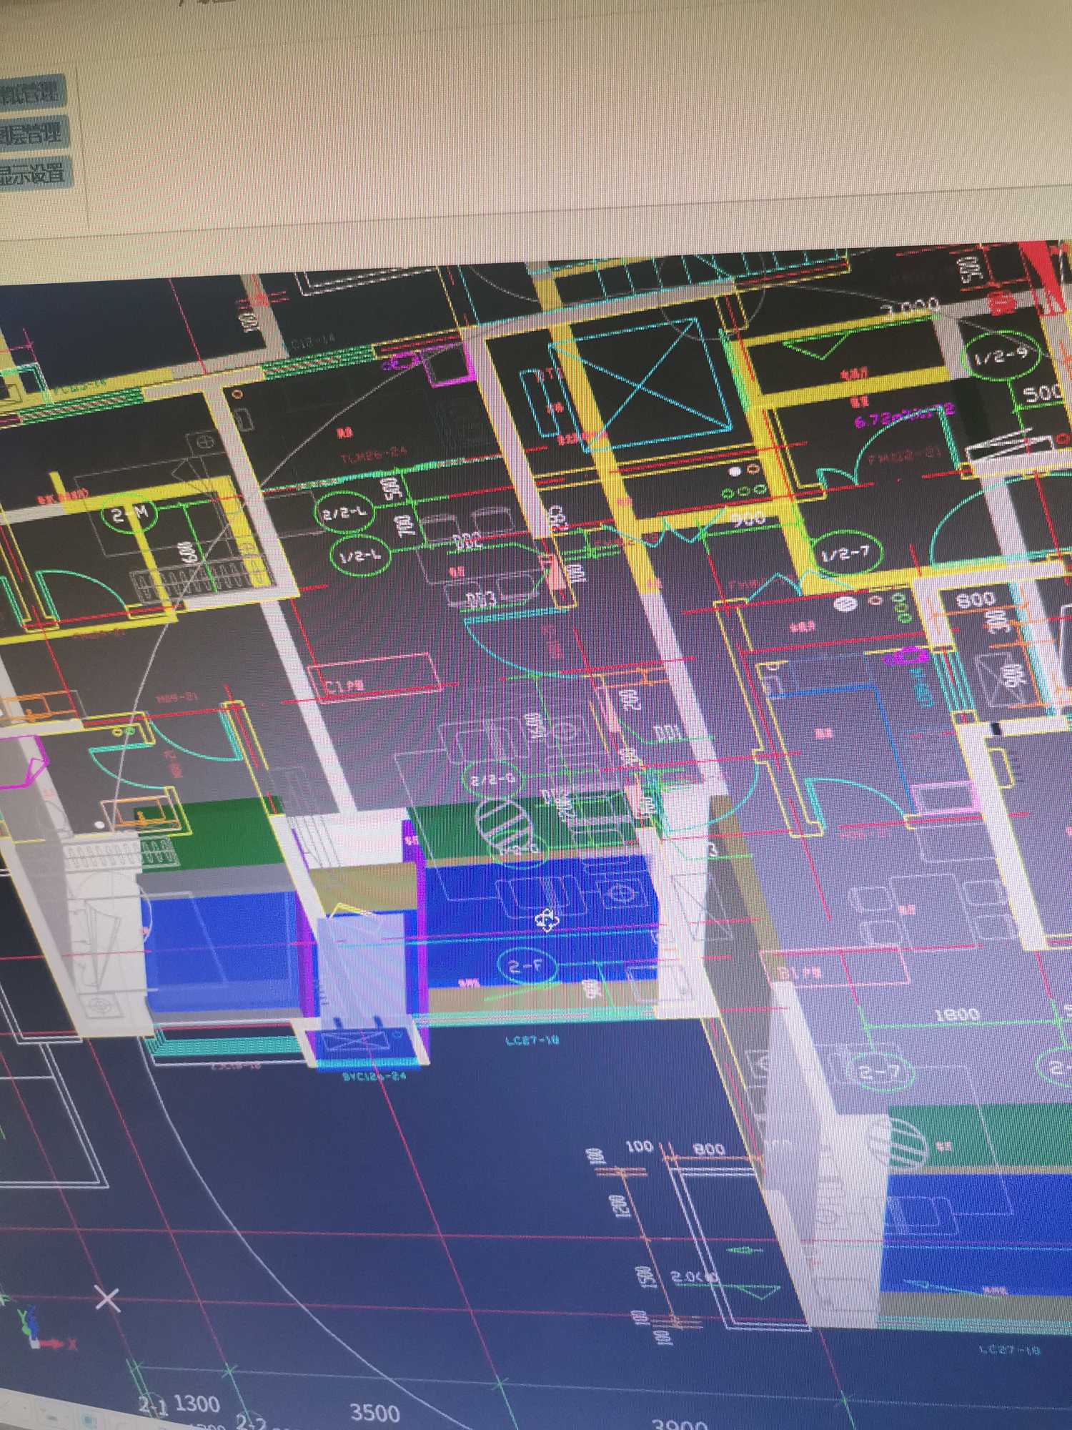The height and width of the screenshot is (1430, 1072).
Task: Select the 1/2-7 grid axis bubble
Action: point(847,553)
